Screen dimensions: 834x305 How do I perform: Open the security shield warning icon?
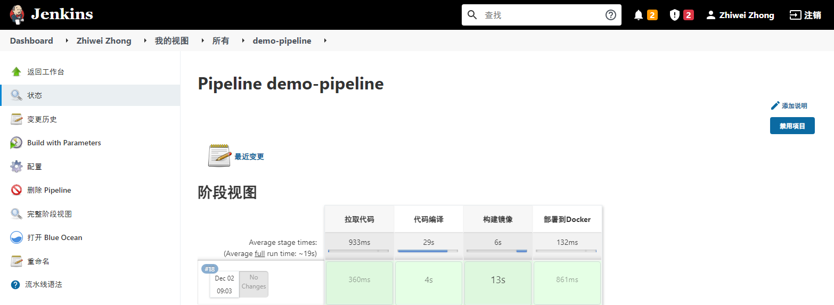(x=674, y=15)
